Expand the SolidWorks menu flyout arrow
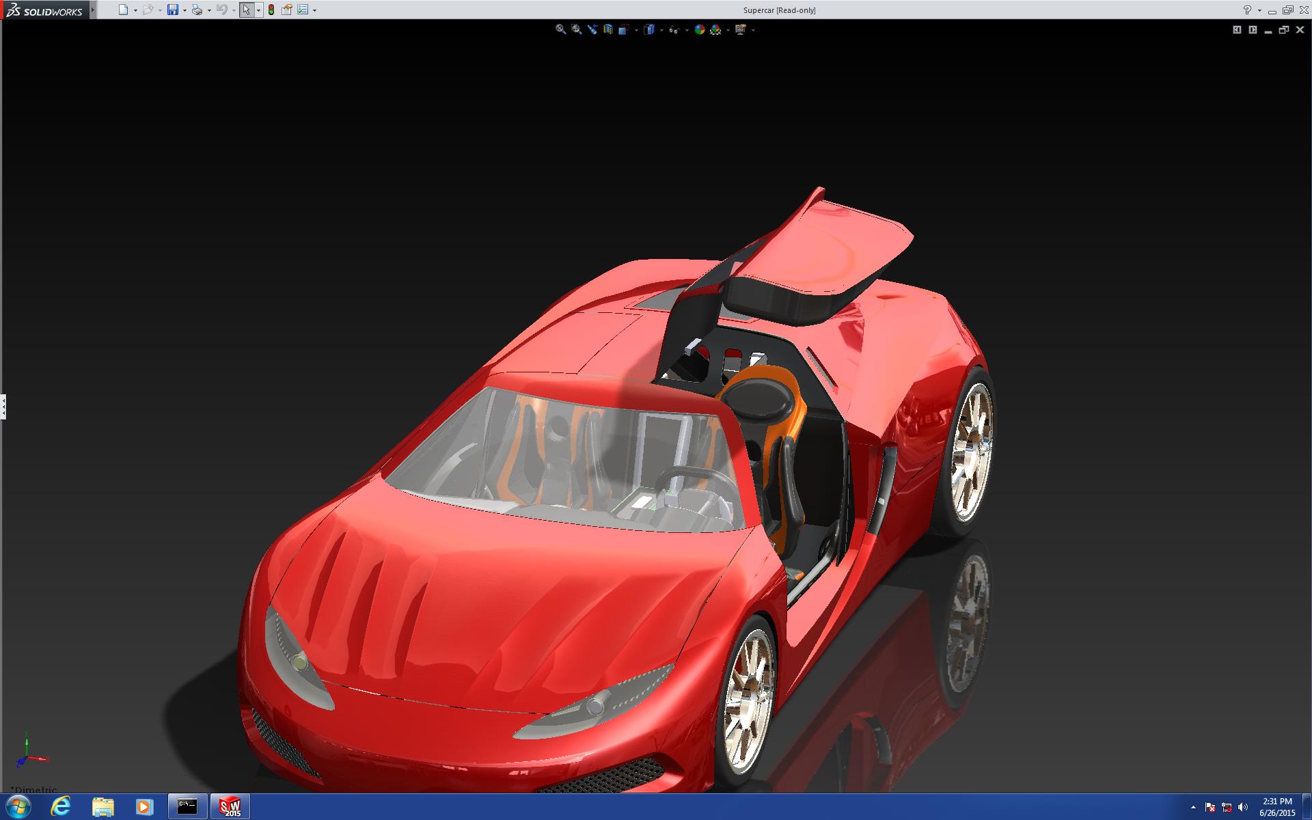Image resolution: width=1312 pixels, height=820 pixels. point(93,10)
